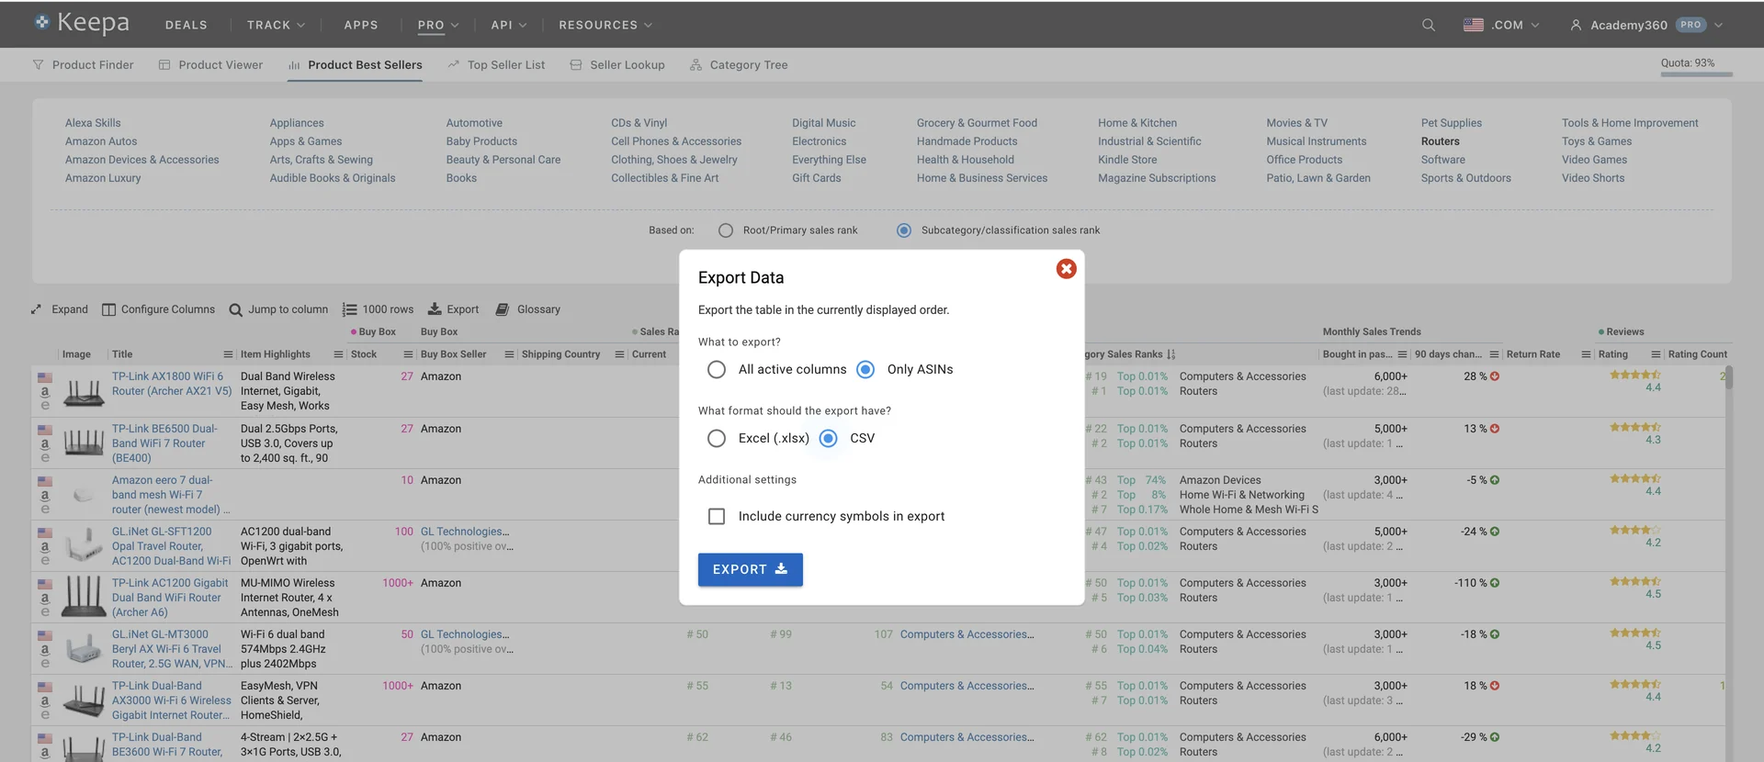
Task: Click the green -5 % trend icon
Action: click(x=1495, y=480)
